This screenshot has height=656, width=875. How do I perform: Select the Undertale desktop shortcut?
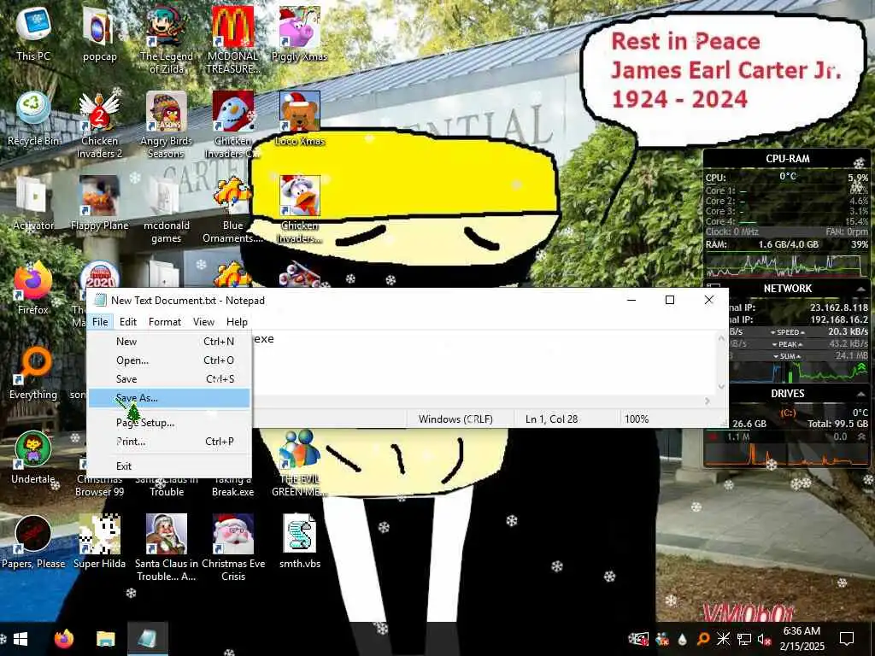point(33,458)
